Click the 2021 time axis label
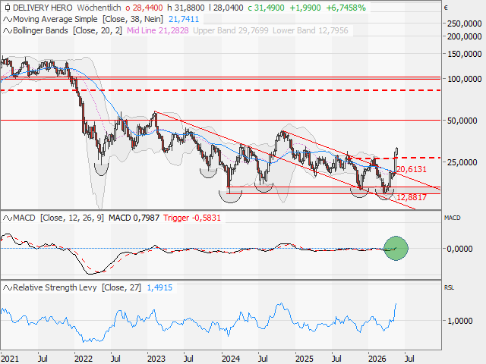 coord(10,359)
